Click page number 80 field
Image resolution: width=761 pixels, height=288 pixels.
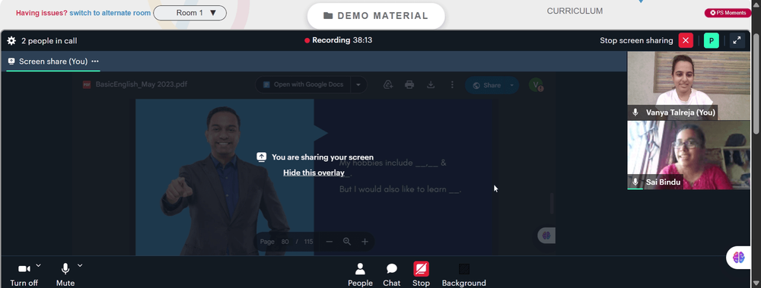click(x=285, y=242)
